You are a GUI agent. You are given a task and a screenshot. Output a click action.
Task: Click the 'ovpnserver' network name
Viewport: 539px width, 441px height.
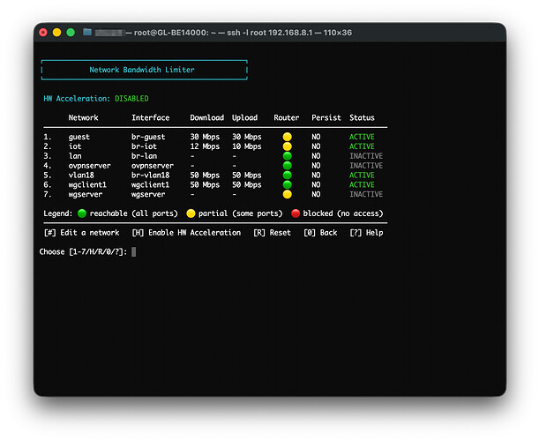click(89, 166)
